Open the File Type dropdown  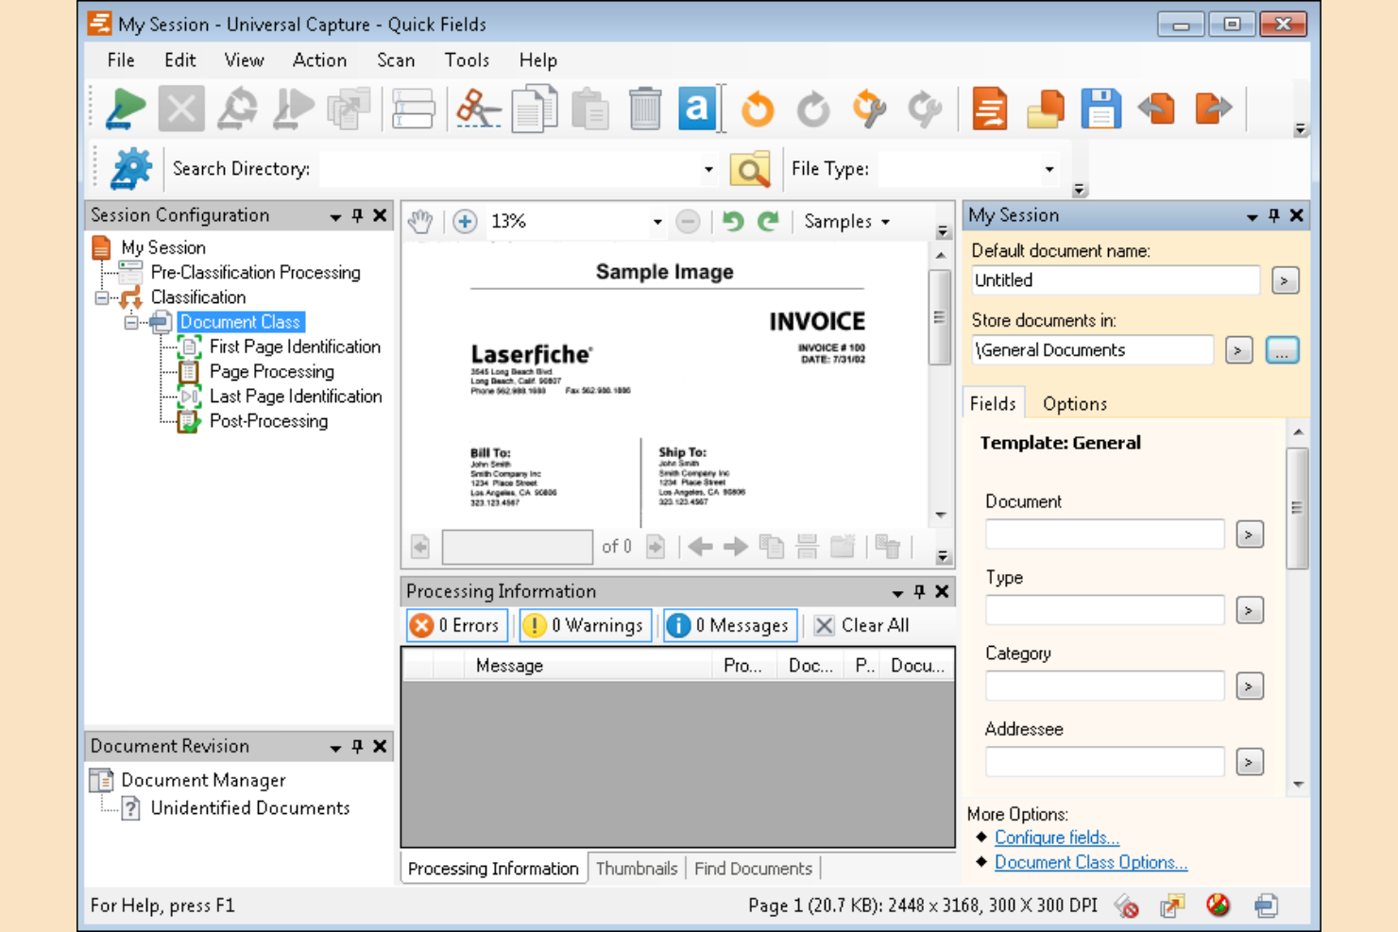[x=1048, y=169]
